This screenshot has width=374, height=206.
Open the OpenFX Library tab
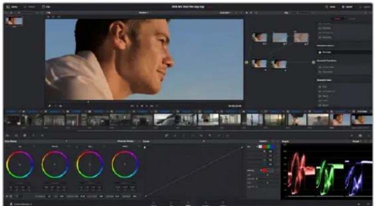point(337,18)
